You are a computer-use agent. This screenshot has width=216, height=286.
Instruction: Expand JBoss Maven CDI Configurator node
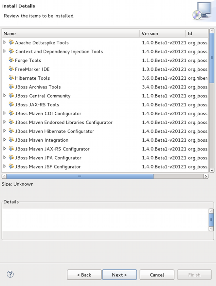5,113
